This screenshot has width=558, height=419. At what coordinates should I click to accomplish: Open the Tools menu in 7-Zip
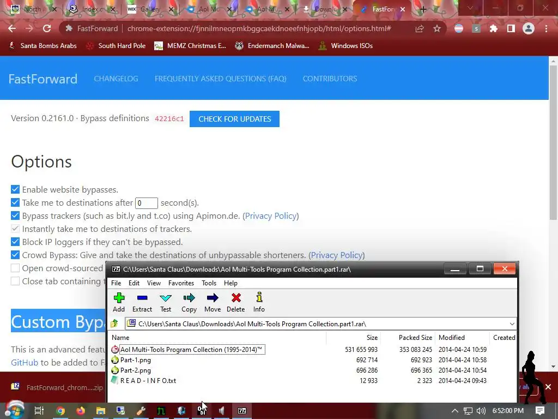pos(209,283)
